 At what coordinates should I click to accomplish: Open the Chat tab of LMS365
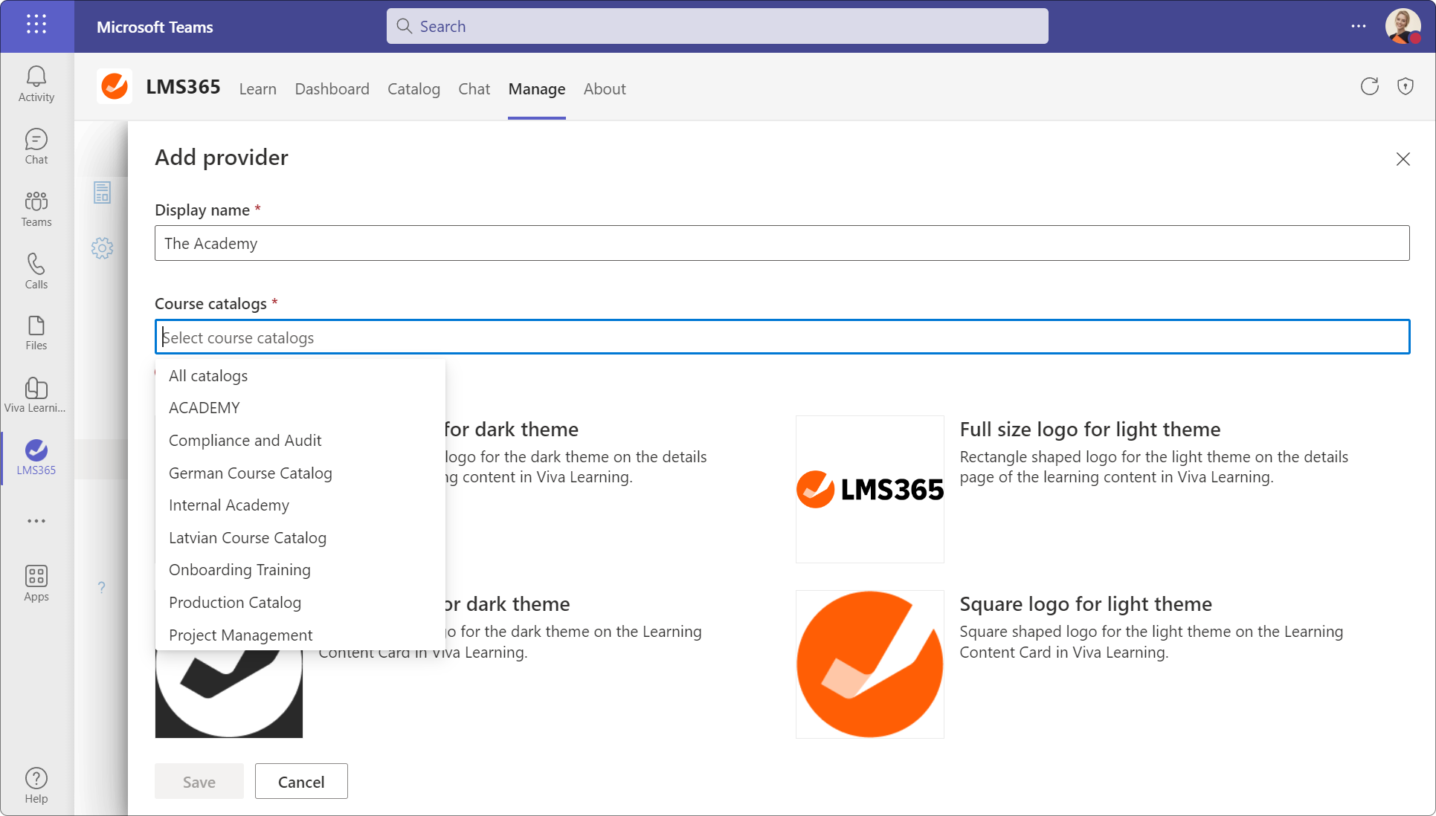click(x=474, y=89)
